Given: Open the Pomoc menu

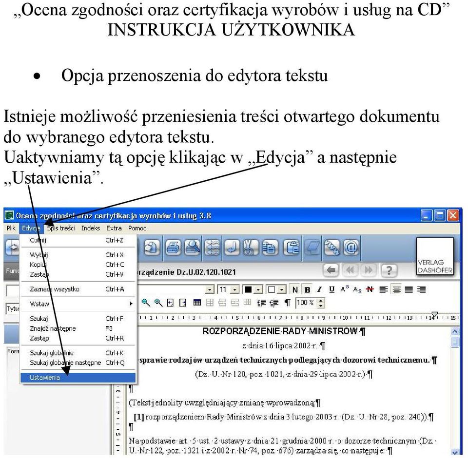Looking at the screenshot, I should 137,228.
